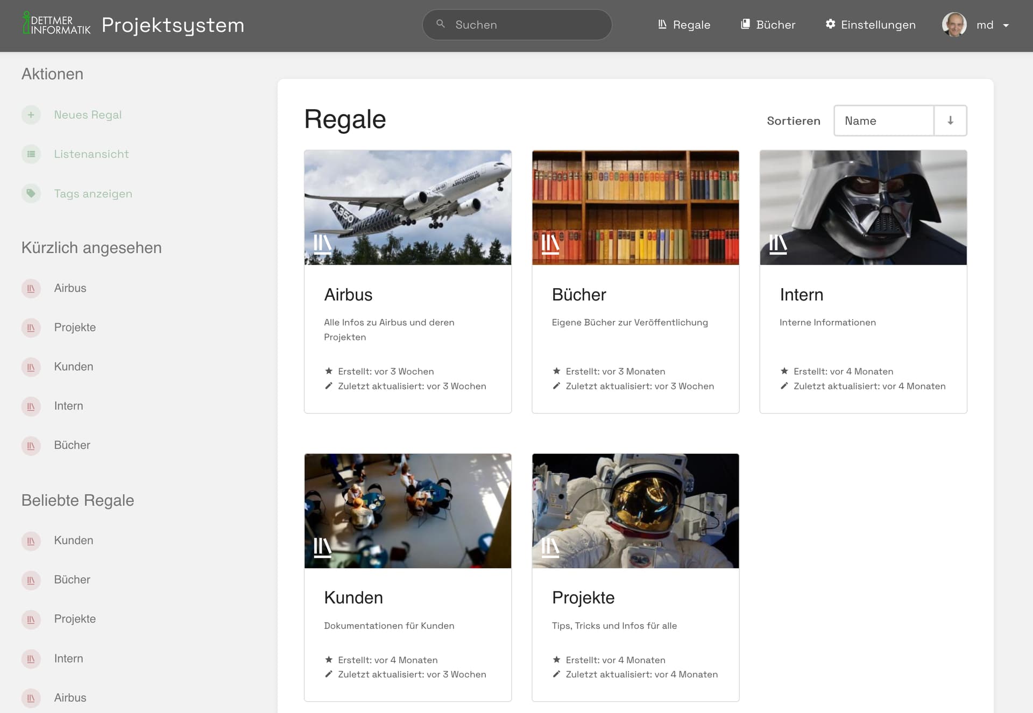Click shelf icon next to Kunden in Kürzlich angesehen
This screenshot has width=1033, height=713.
click(x=31, y=367)
